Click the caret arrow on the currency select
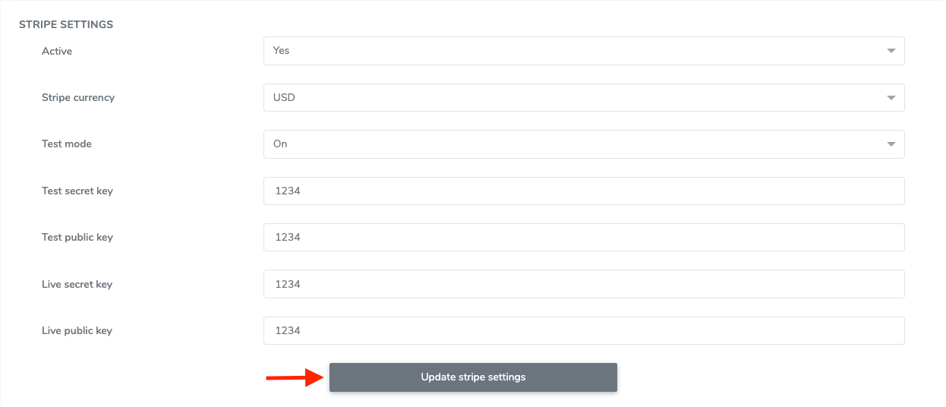Screen dimensions: 946x407 click(x=891, y=98)
